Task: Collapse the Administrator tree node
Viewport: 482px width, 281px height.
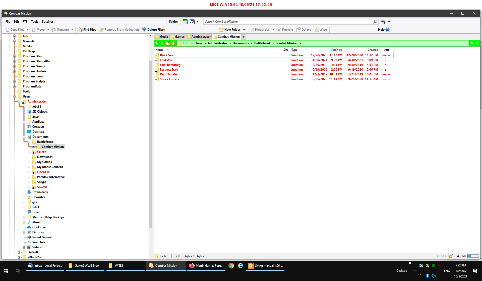Action: 19,102
